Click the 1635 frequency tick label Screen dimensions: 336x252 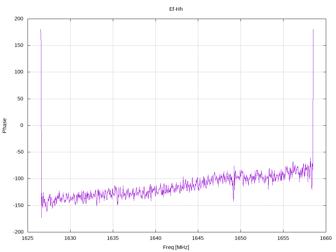[x=113, y=238]
